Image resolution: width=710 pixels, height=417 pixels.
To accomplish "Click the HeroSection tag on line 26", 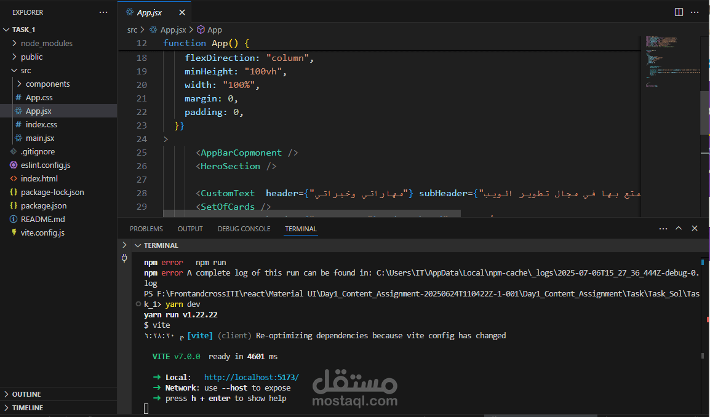I will click(231, 166).
